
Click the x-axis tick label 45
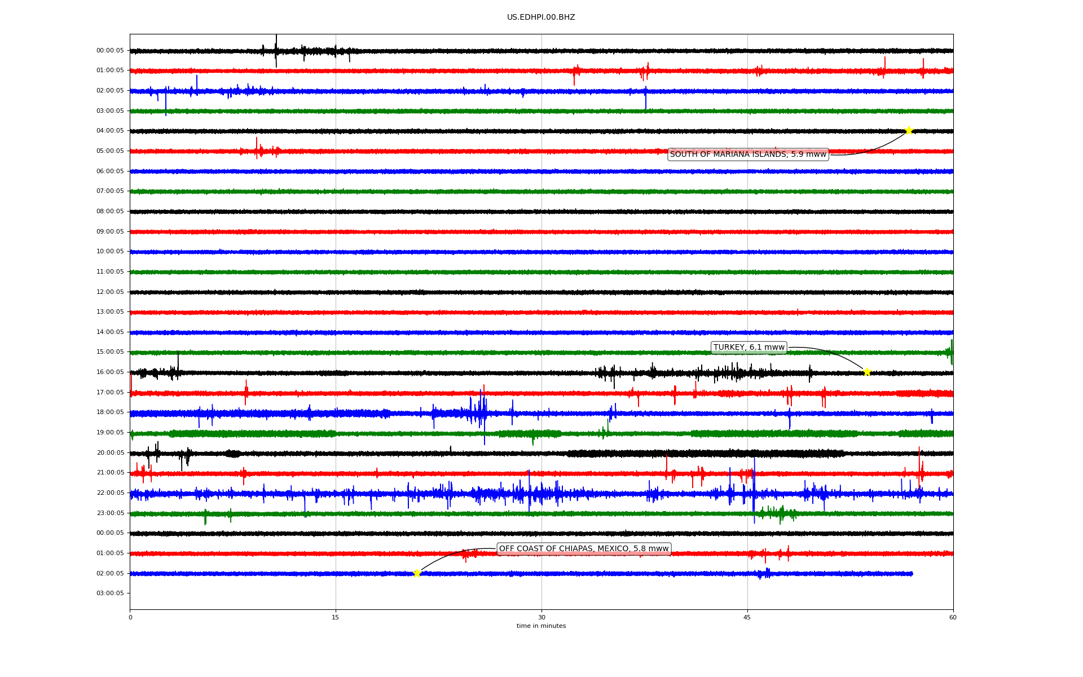click(747, 618)
